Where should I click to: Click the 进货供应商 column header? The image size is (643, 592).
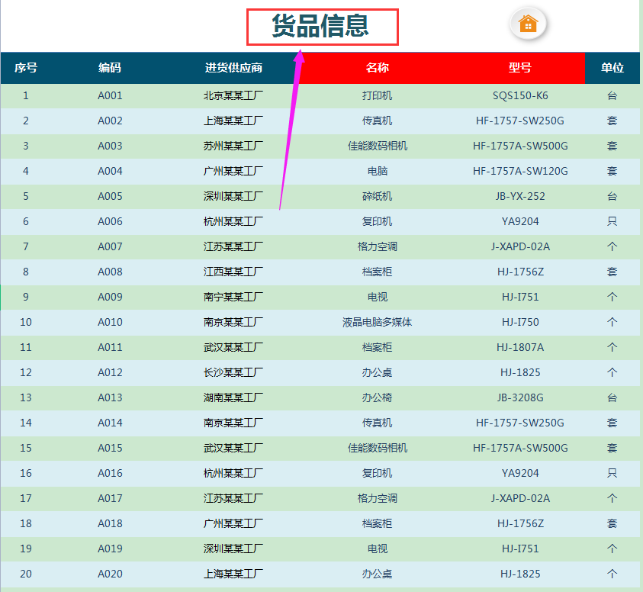pos(233,68)
